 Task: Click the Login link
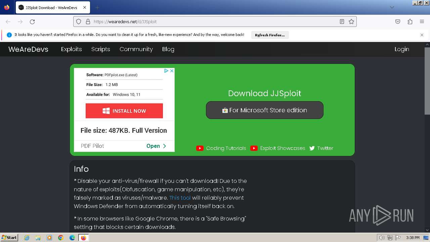coord(402,49)
